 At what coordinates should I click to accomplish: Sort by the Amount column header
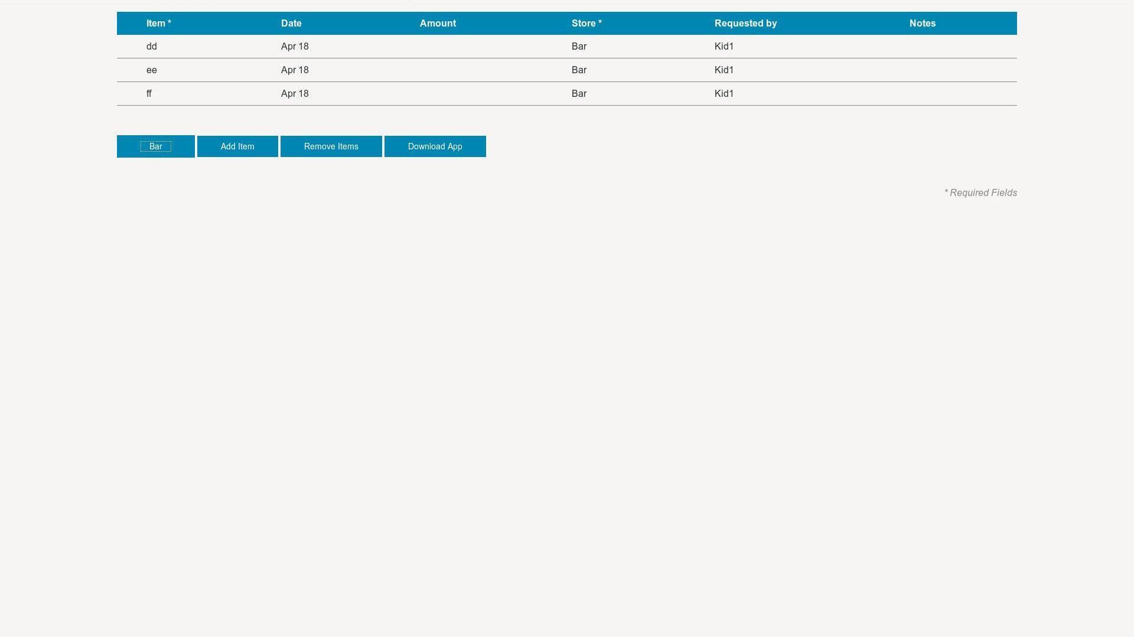pos(438,24)
